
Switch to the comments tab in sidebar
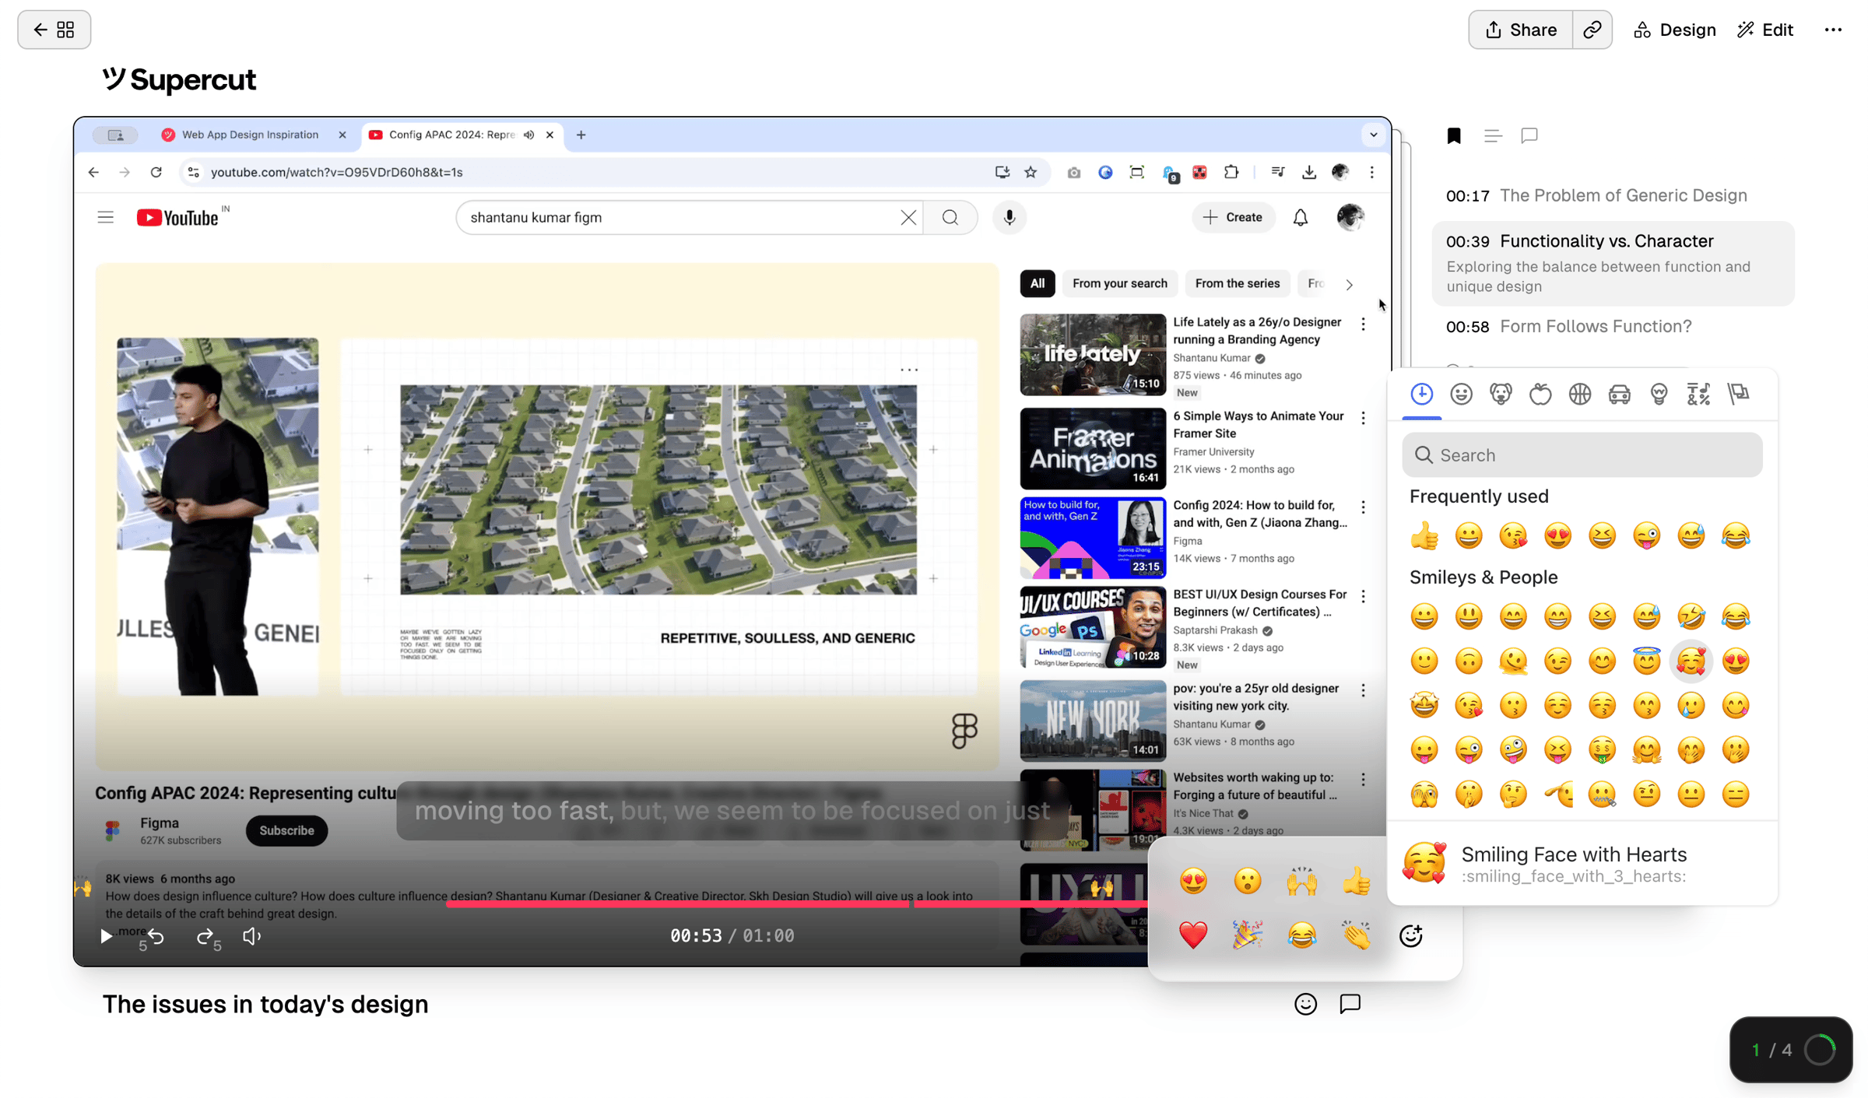click(1529, 136)
